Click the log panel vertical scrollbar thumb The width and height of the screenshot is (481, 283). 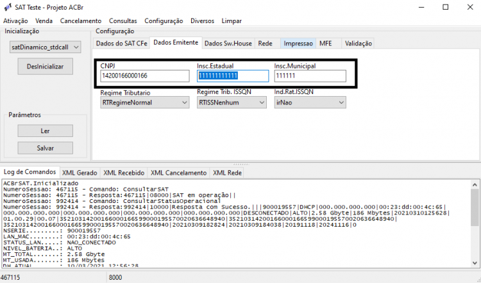point(475,207)
